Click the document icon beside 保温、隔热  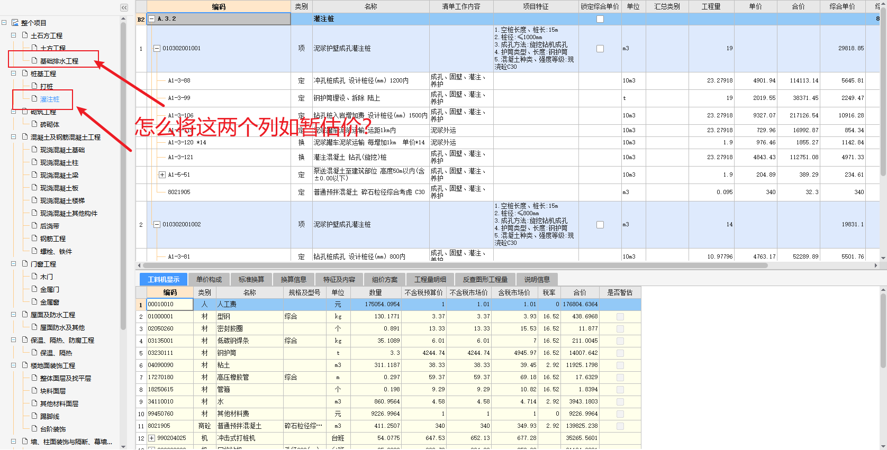pyautogui.click(x=34, y=353)
